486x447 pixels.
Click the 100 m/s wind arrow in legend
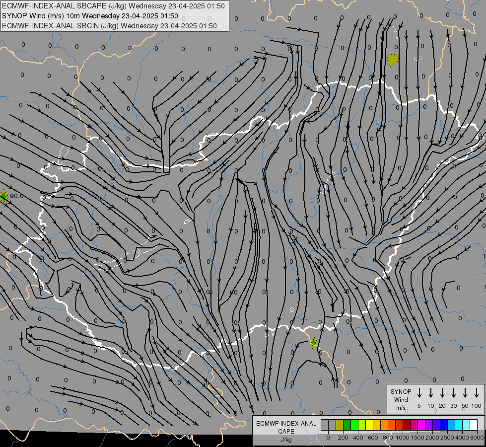coord(477,393)
